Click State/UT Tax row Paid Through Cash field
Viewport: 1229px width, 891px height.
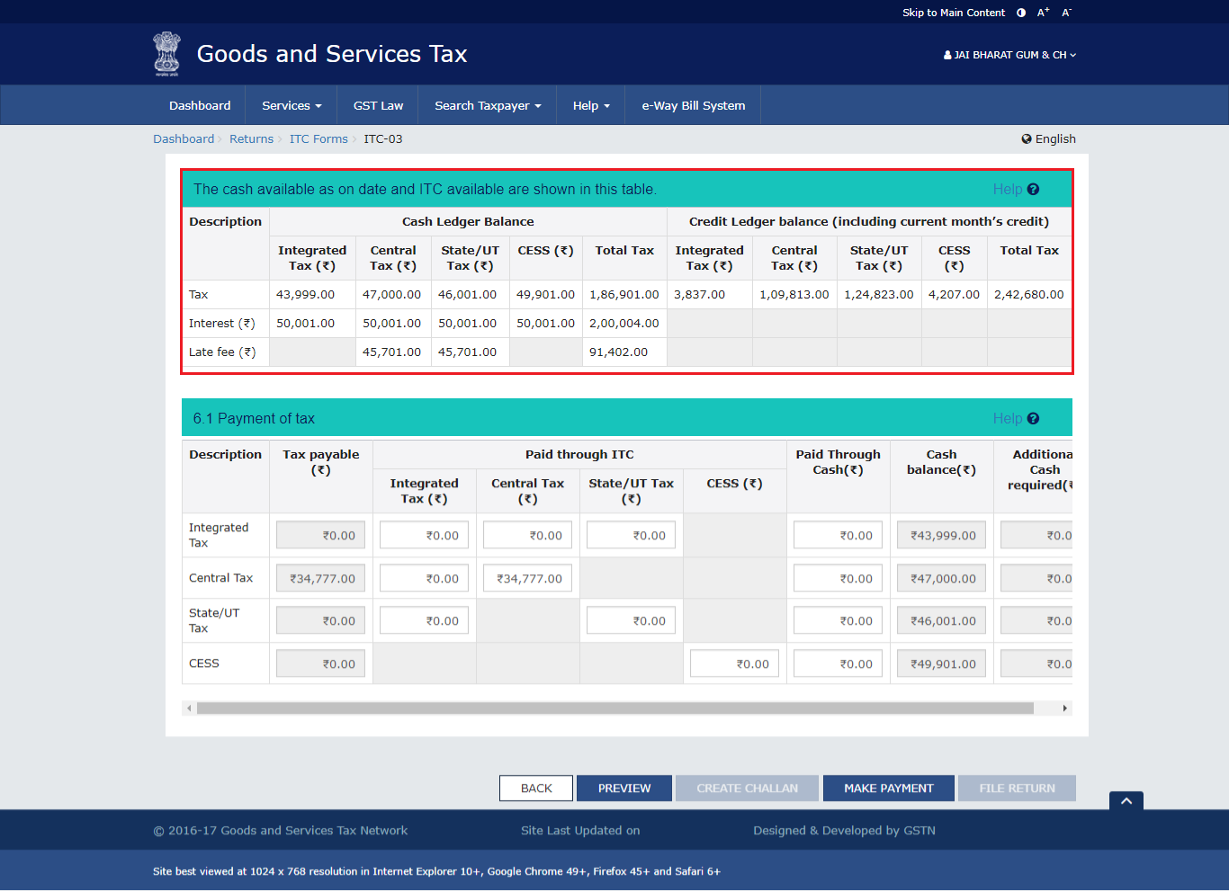pyautogui.click(x=838, y=621)
